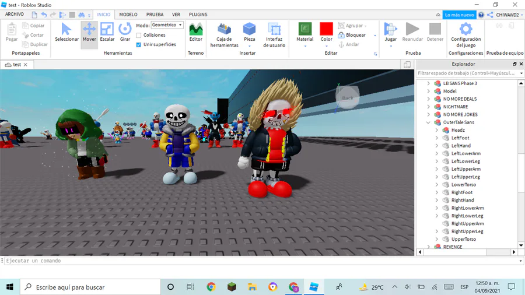The height and width of the screenshot is (295, 525).
Task: Pick the Girar rotate tool
Action: 125,33
